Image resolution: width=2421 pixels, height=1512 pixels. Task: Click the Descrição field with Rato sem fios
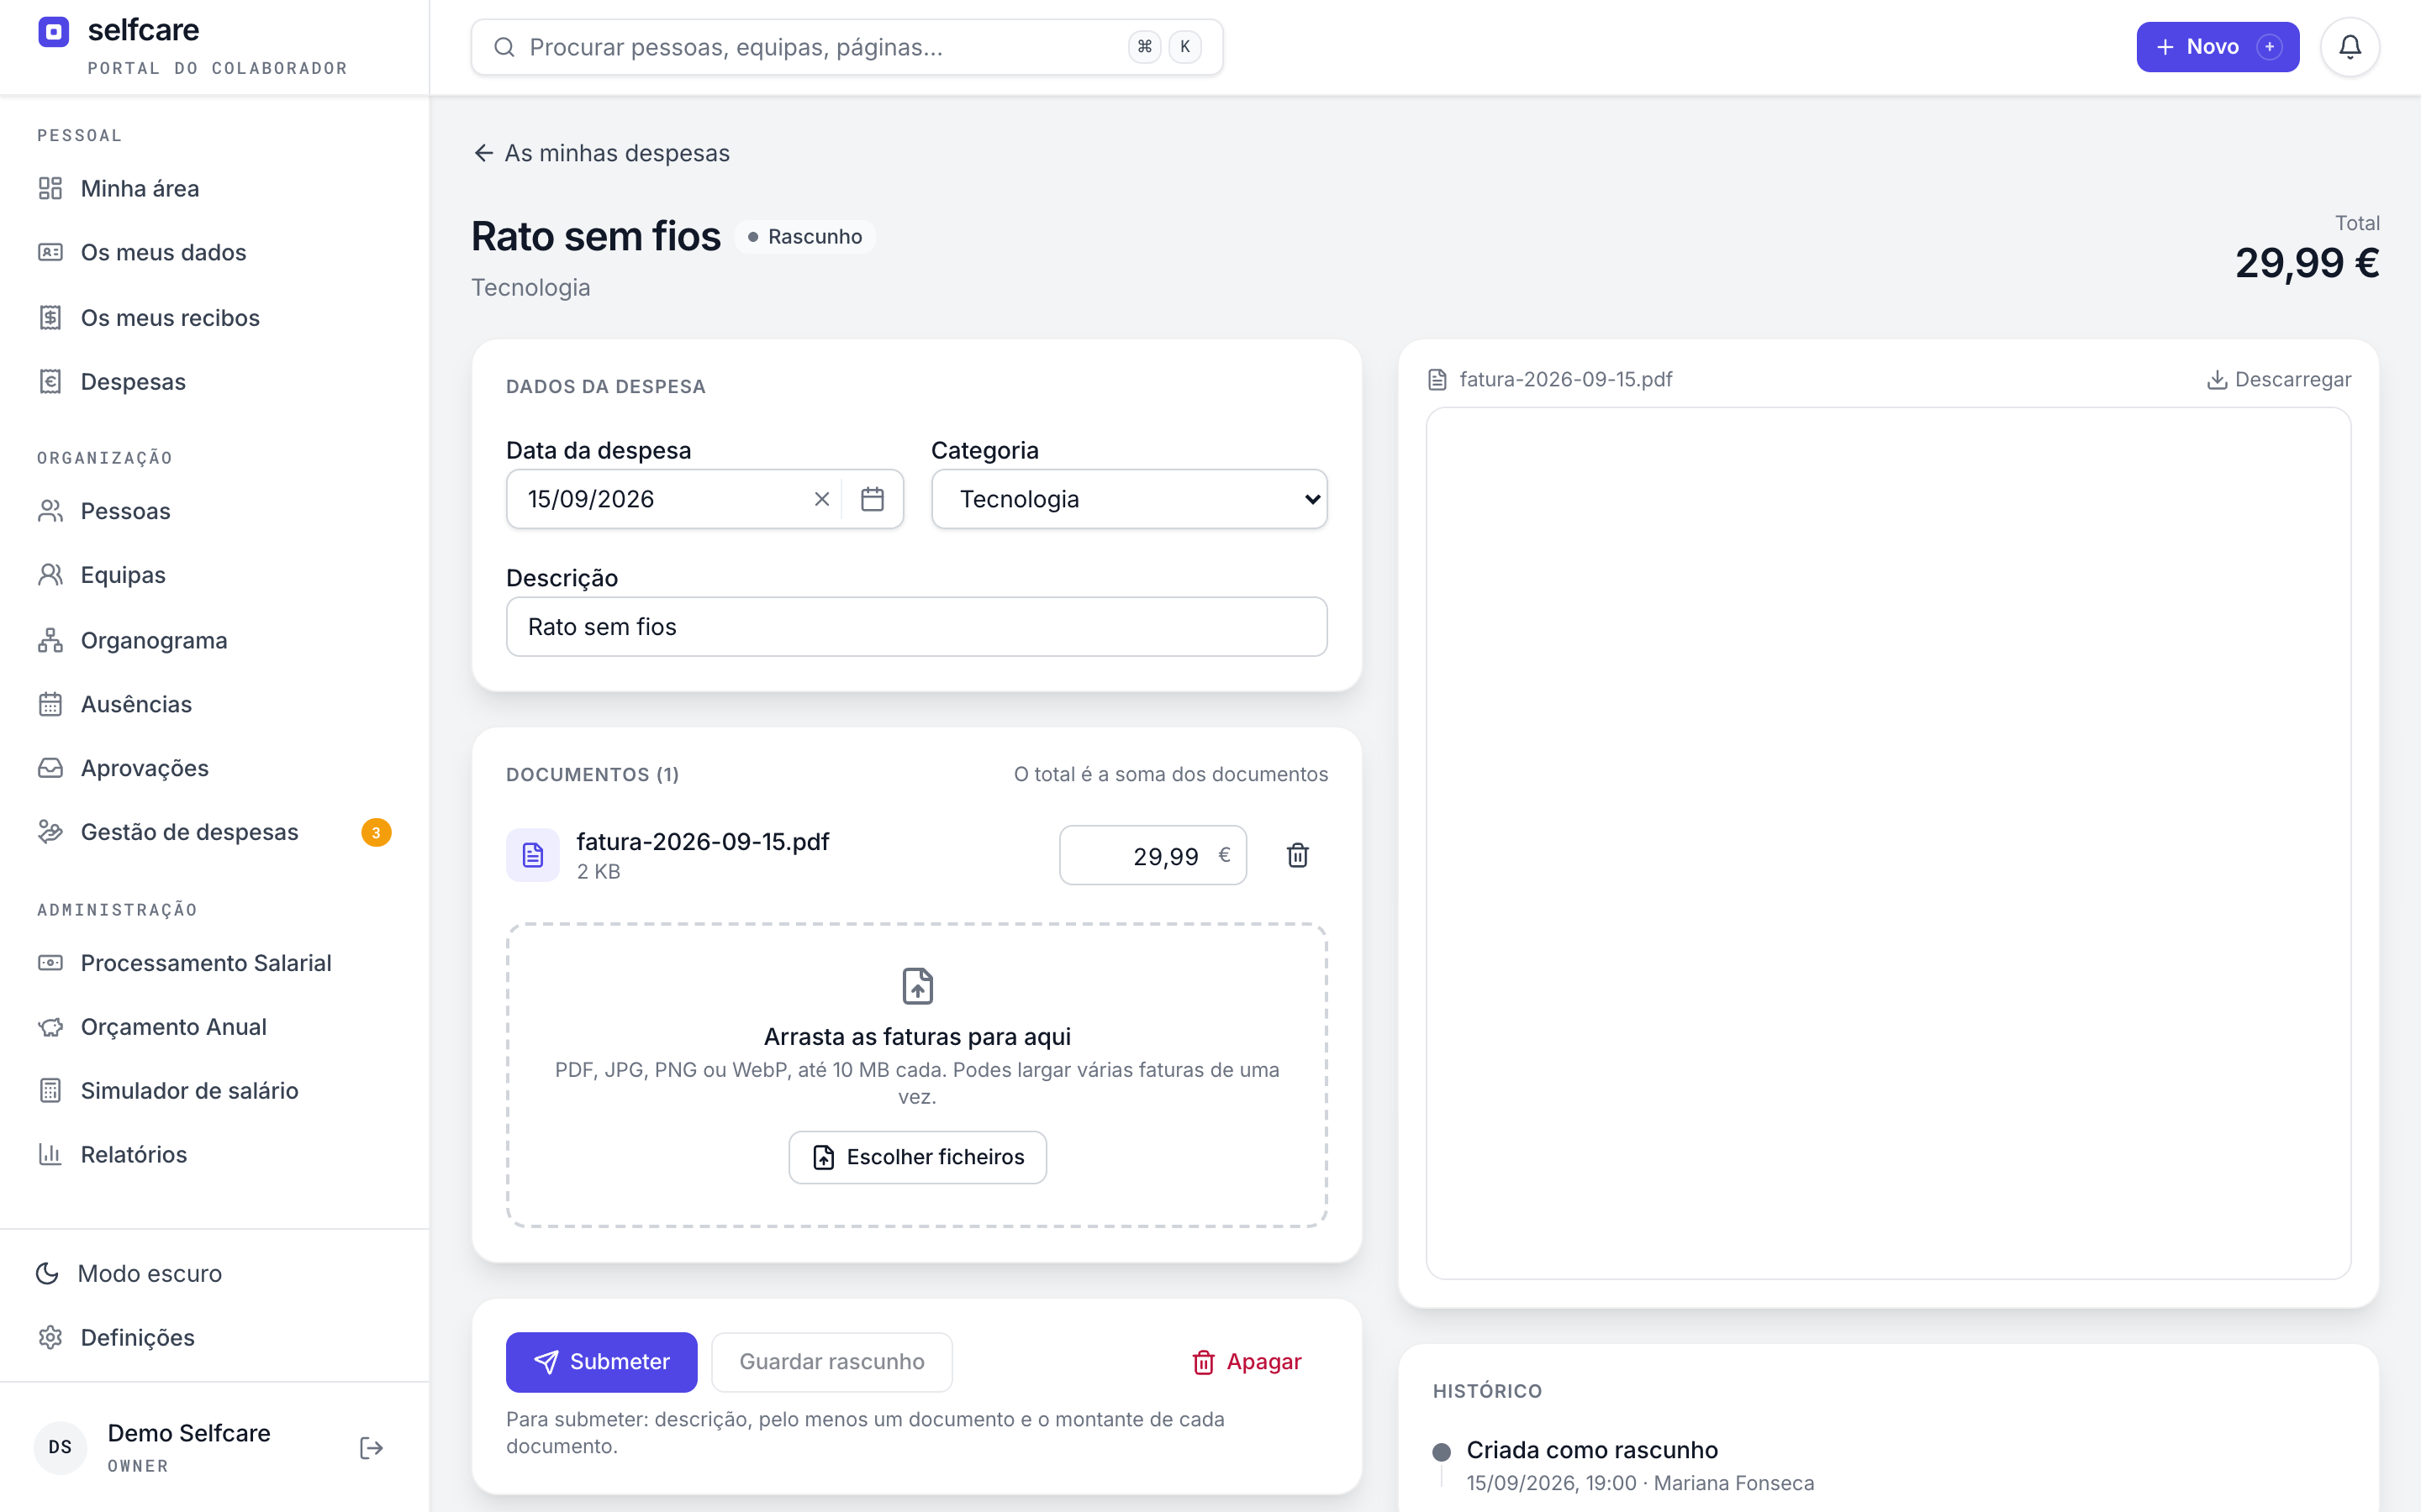click(x=916, y=627)
